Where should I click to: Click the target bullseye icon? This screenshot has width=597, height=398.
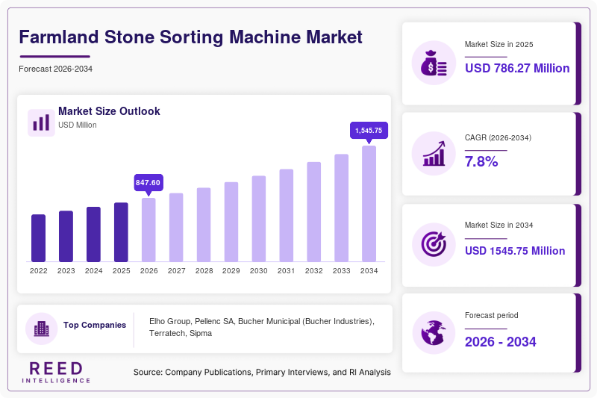click(x=434, y=244)
